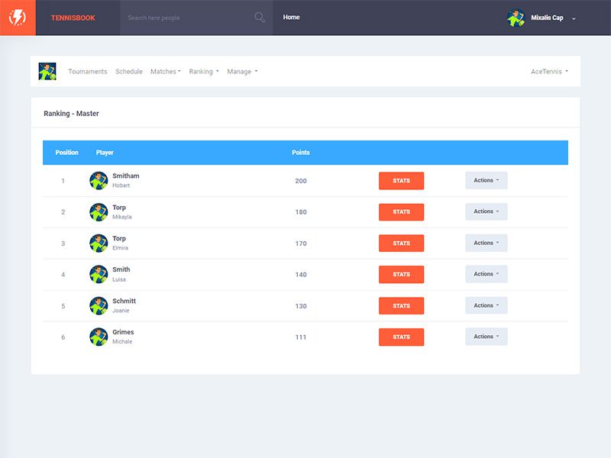This screenshot has height=458, width=611.
Task: Click Torp Mikayla's player avatar
Action: [x=99, y=211]
